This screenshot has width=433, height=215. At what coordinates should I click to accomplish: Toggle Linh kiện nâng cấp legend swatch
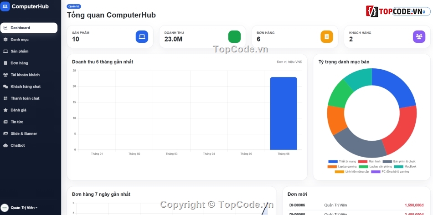[340, 172]
